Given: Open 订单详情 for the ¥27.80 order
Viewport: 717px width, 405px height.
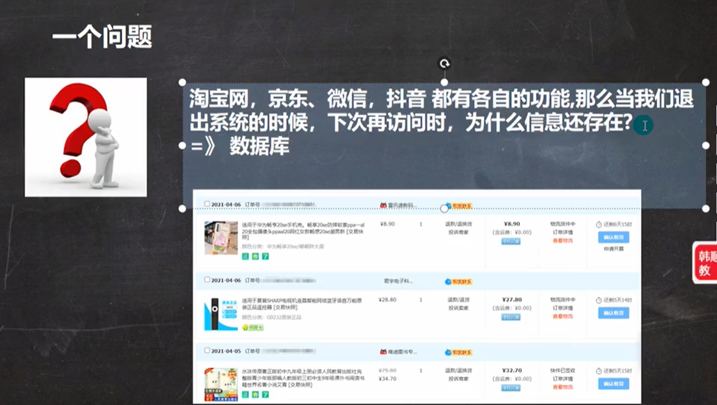Looking at the screenshot, I should (x=563, y=308).
